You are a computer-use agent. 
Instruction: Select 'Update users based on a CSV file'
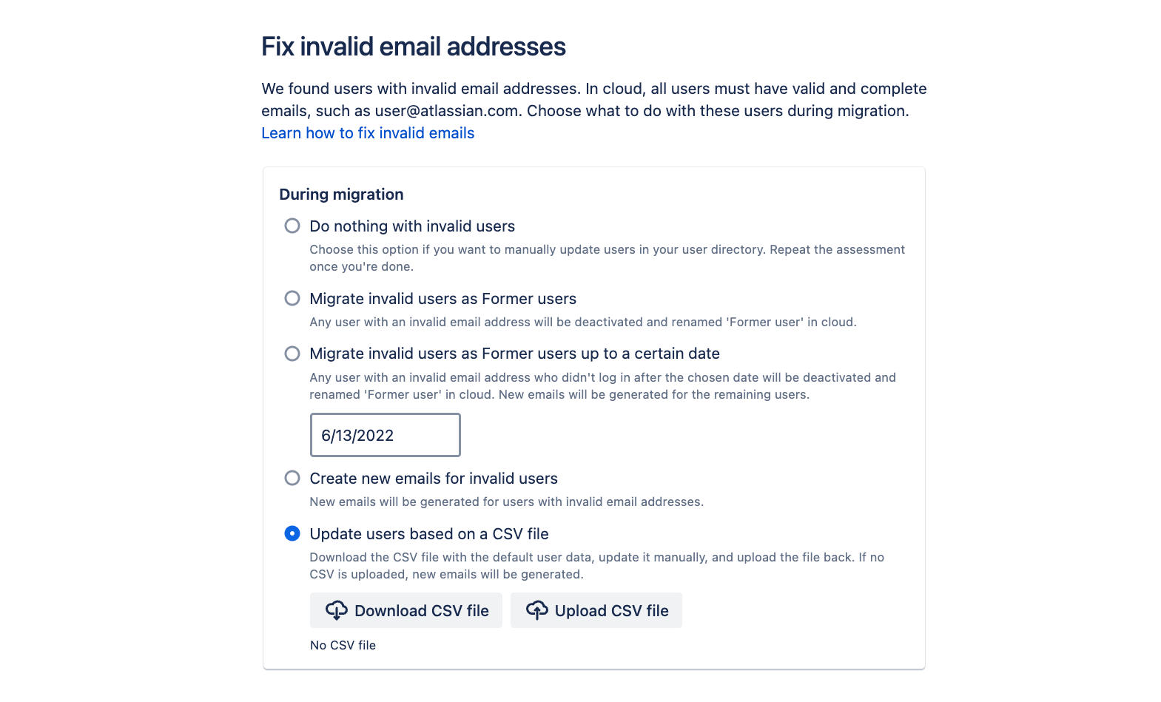[x=292, y=533]
